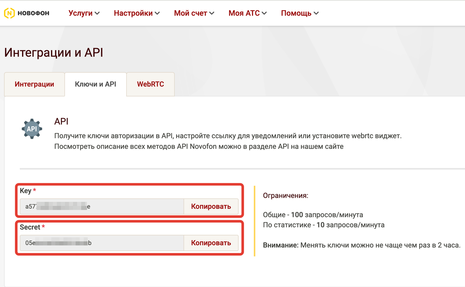Open the Помощь dropdown menu

click(x=300, y=13)
